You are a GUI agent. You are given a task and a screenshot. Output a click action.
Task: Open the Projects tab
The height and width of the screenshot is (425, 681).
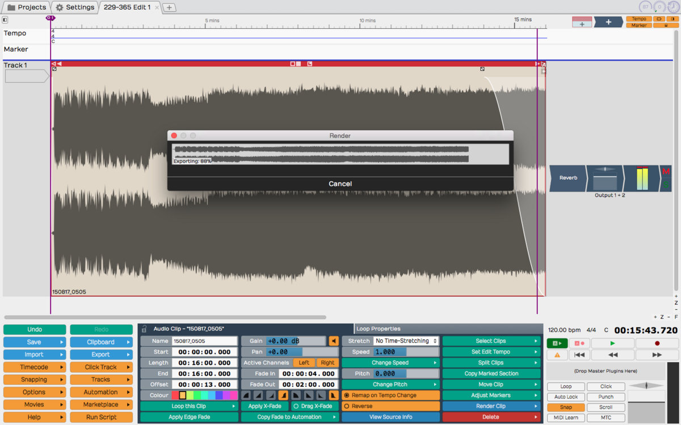pos(26,7)
